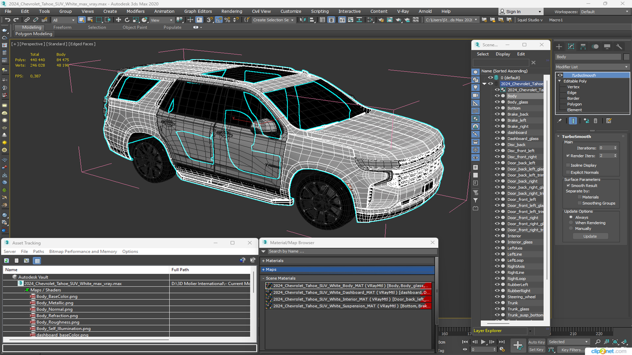Click the Auto Key button

(x=537, y=342)
